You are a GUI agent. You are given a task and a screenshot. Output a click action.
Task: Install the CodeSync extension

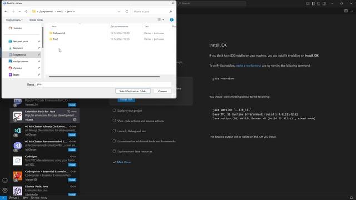[x=72, y=165]
